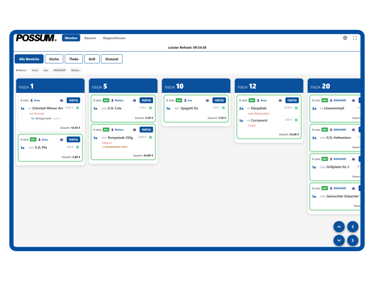374x281 pixels.
Task: Filter by server Markus chip
Action: coord(75,70)
